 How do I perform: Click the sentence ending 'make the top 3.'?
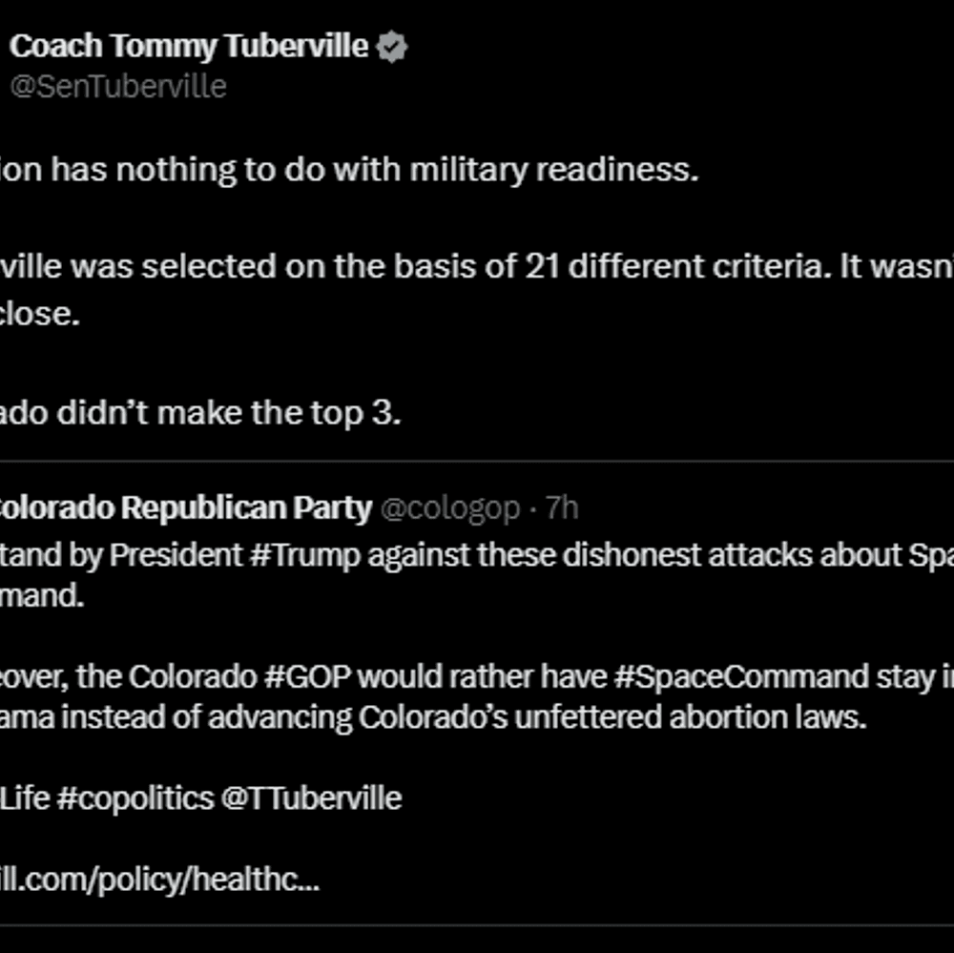[200, 413]
